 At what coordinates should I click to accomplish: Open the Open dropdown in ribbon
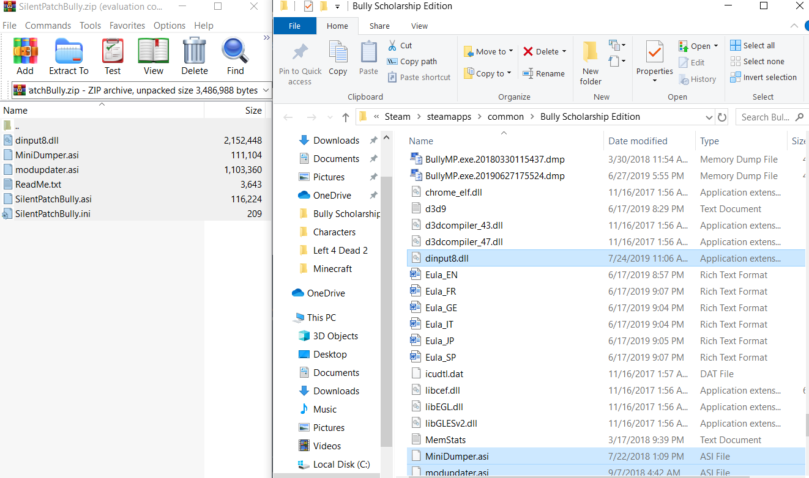[698, 46]
